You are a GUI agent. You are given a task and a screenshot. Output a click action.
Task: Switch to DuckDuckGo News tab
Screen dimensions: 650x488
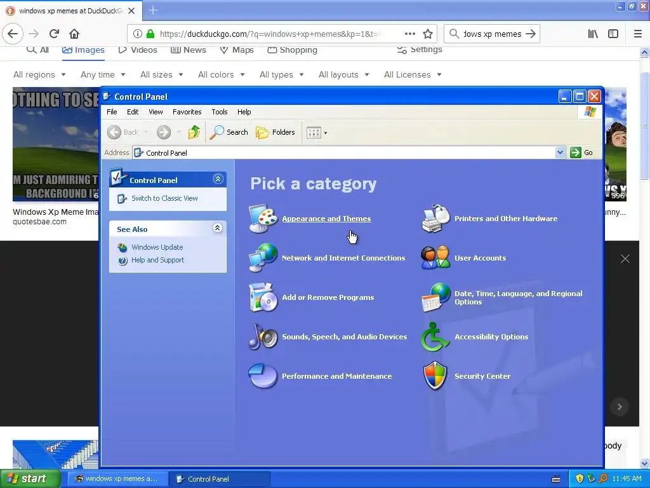(188, 50)
